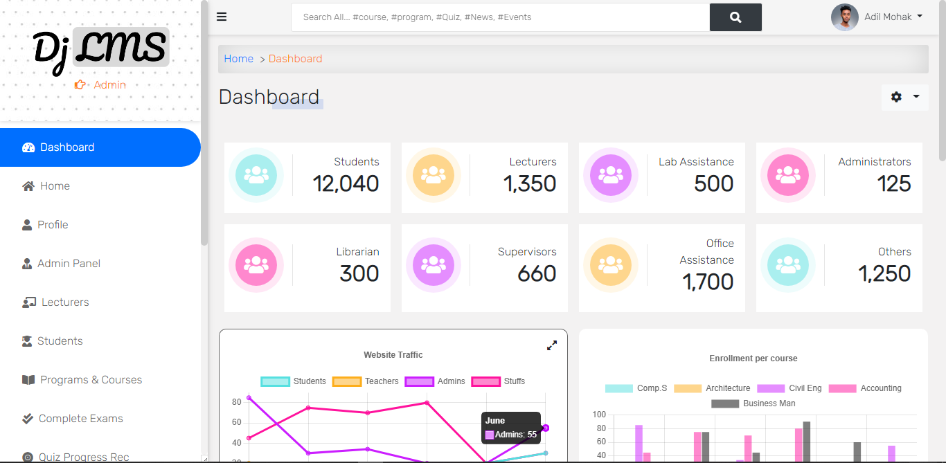Hide Comp.S dataset in enrollment chart
The image size is (946, 463).
[x=636, y=388]
